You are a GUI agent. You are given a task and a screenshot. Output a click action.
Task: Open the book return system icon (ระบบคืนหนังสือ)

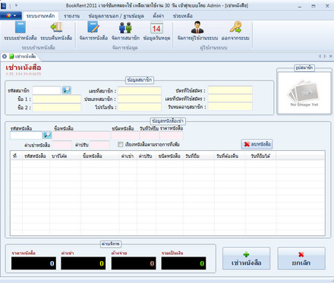tap(56, 27)
